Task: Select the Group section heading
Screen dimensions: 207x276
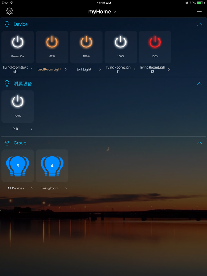Action: pos(20,143)
